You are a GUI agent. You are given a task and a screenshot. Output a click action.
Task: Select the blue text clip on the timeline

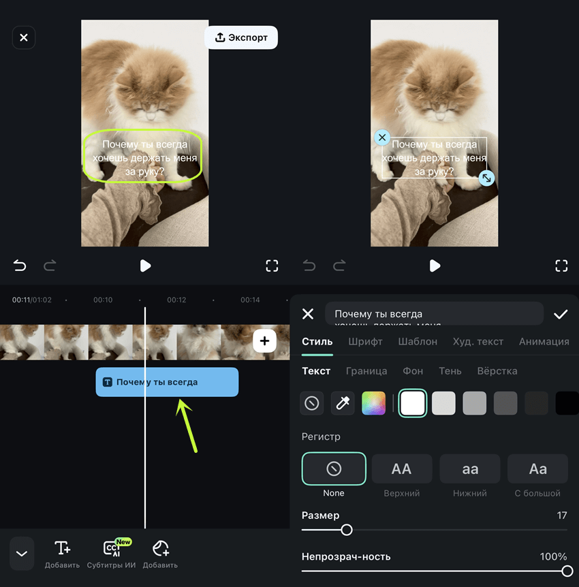167,382
